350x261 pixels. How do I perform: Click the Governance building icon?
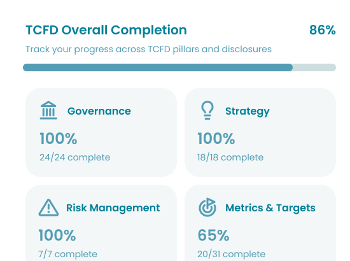(48, 110)
